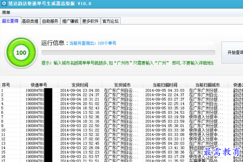
Task: Open the 自助服务 tab
Action: 50,21
